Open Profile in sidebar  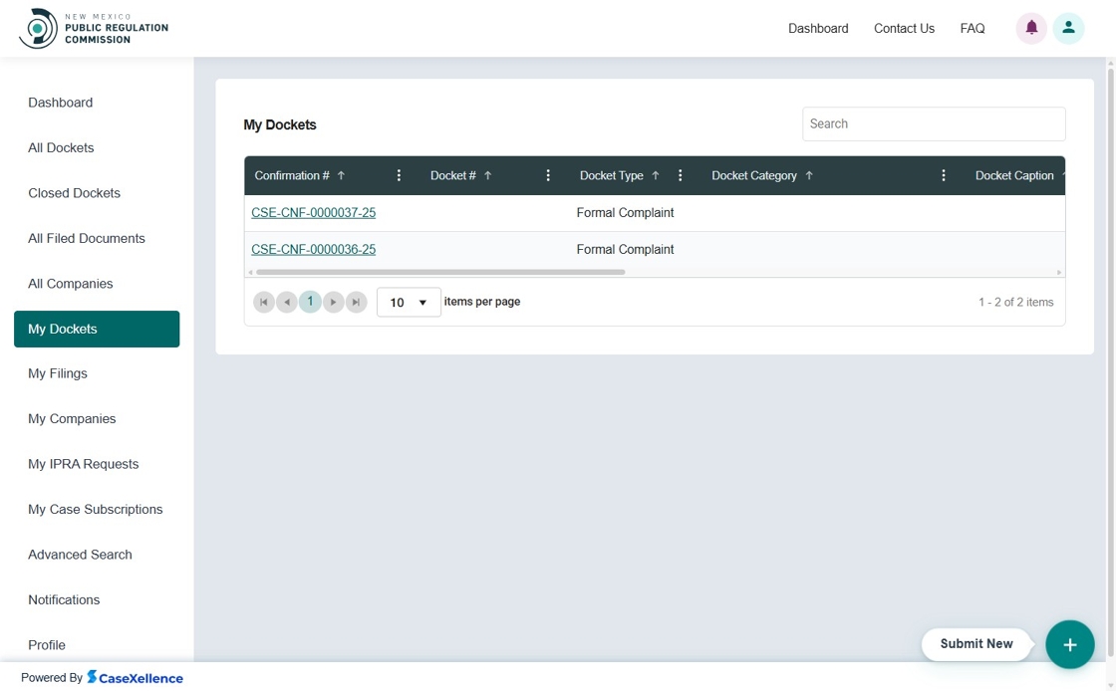(x=47, y=645)
